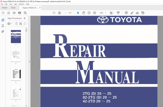Open the Help menu
Screen dimensions: 163x107
(27, 4)
